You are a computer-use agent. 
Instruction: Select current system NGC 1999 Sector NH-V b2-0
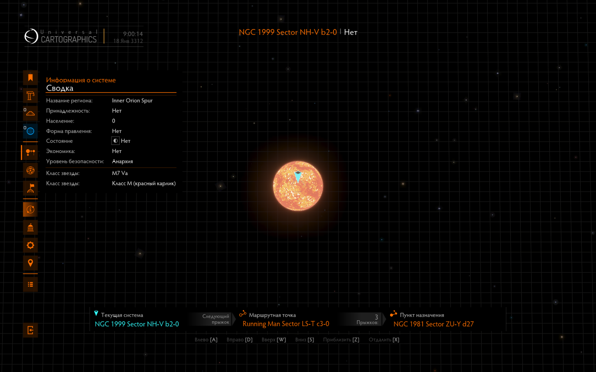(137, 324)
